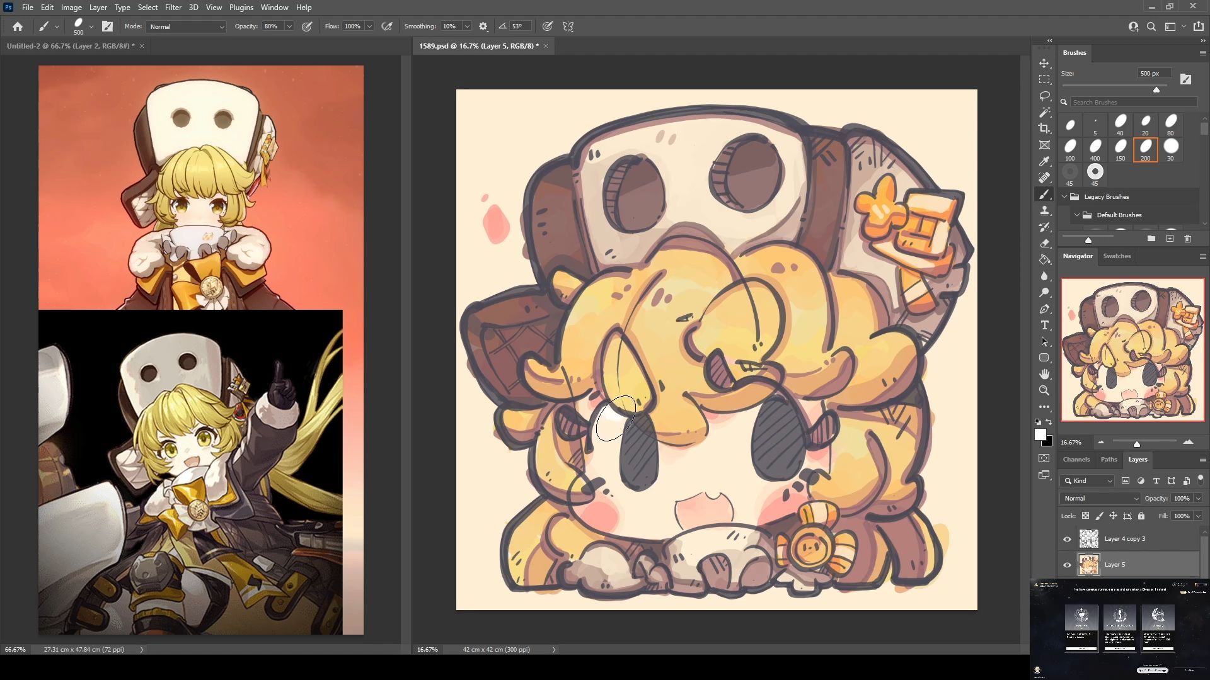Open smoothing options gear icon

point(483,26)
